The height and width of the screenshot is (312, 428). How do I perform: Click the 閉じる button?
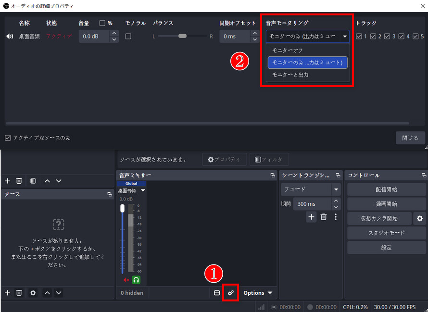tap(410, 138)
